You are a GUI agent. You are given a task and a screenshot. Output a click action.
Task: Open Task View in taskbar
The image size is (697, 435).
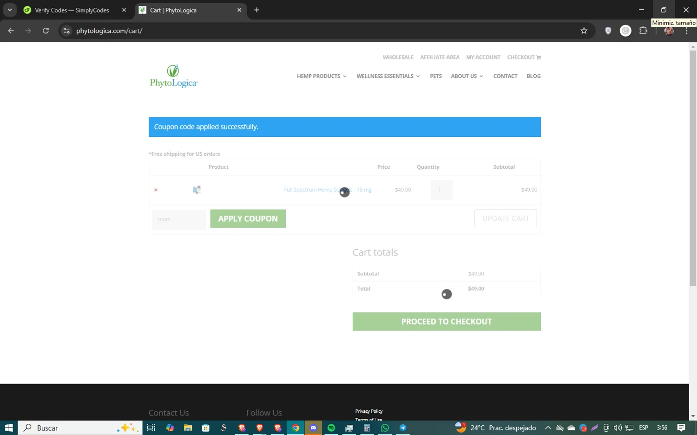[x=151, y=428]
